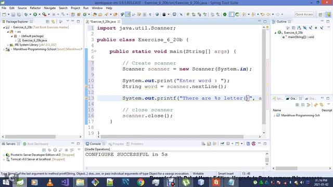
Task: Expand Manikhwe-Programming-Sch in Gradle Tasks panel
Action: [x=274, y=115]
